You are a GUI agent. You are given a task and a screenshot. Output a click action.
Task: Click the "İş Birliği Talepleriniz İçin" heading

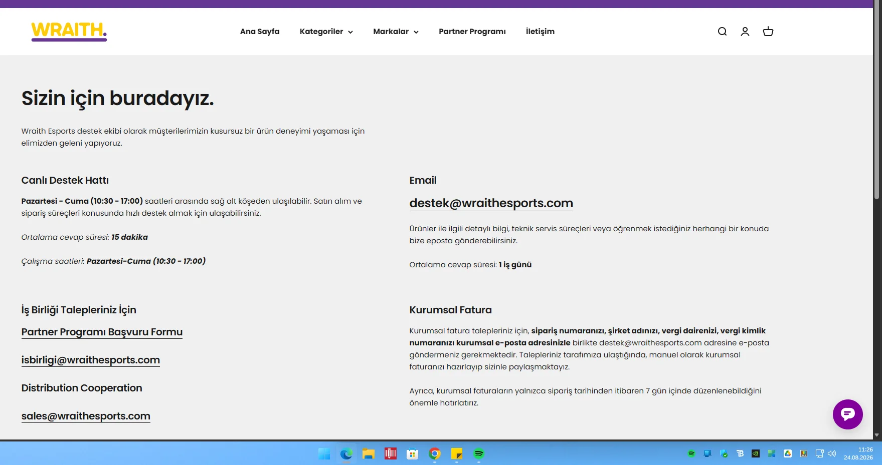[79, 310]
